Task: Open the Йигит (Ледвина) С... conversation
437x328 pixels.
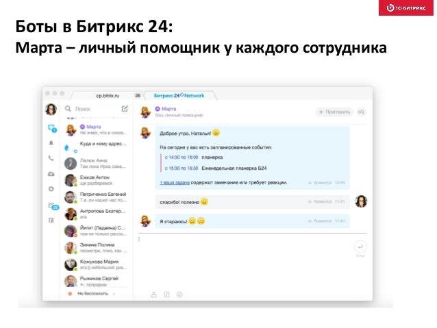Action: 96,231
